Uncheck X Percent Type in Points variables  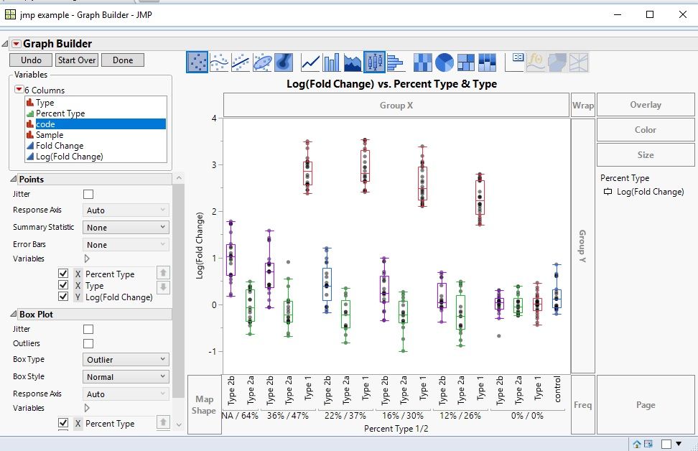click(63, 274)
